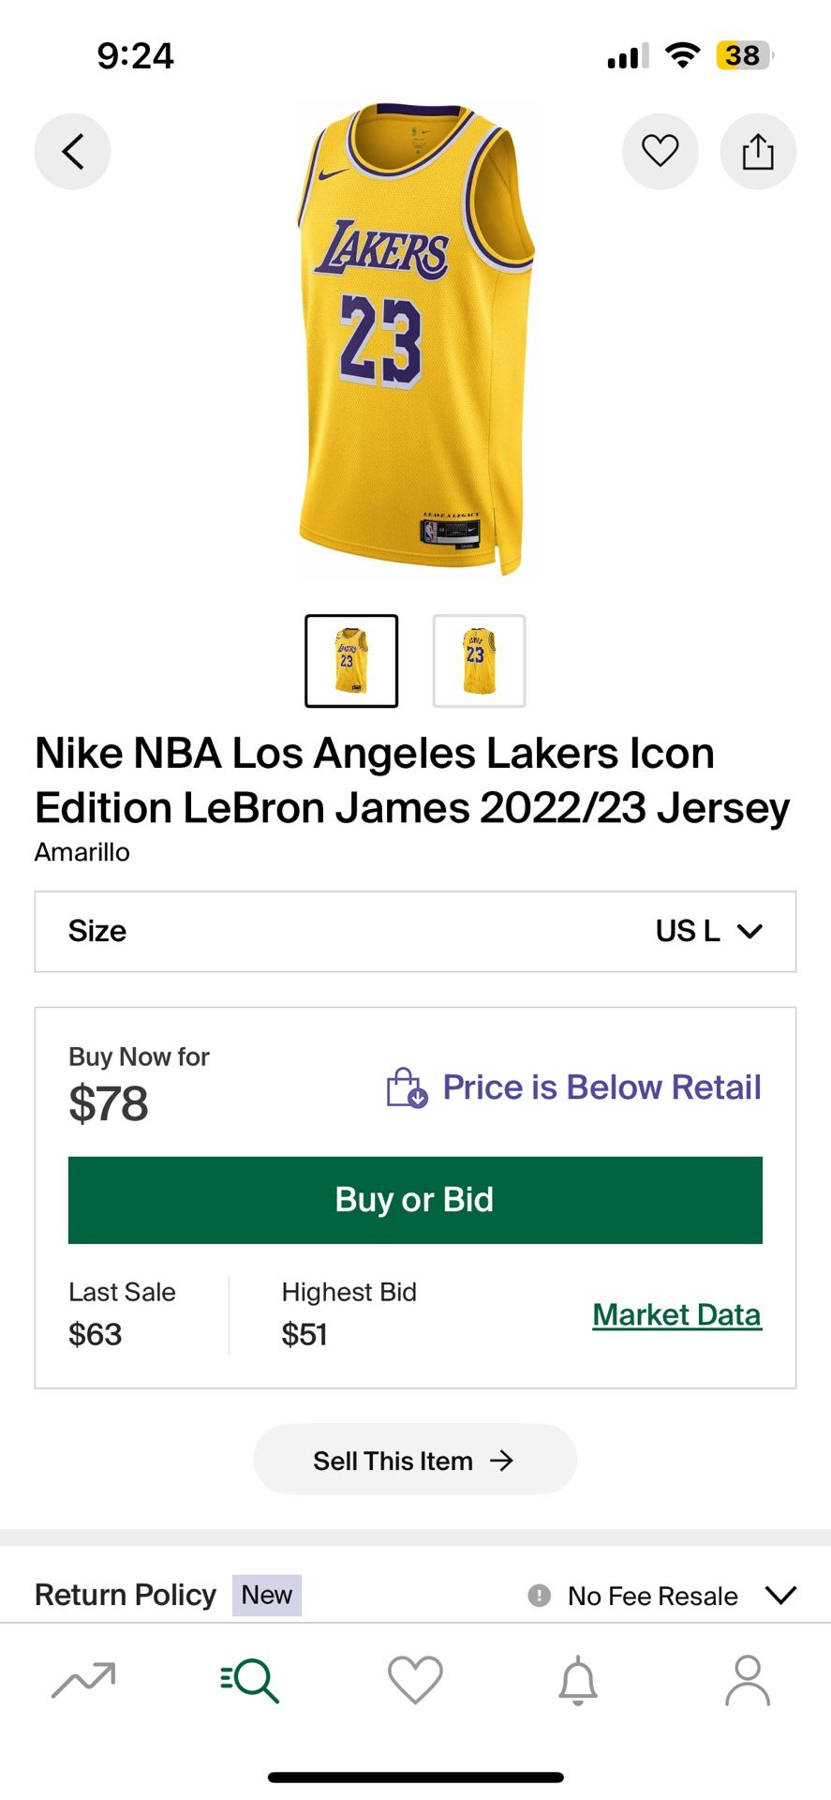Select the front view jersey thumbnail
This screenshot has width=831, height=1800.
351,661
